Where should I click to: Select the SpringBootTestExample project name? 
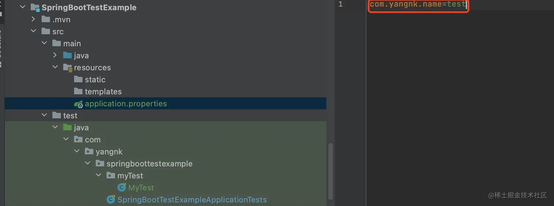[x=89, y=8]
